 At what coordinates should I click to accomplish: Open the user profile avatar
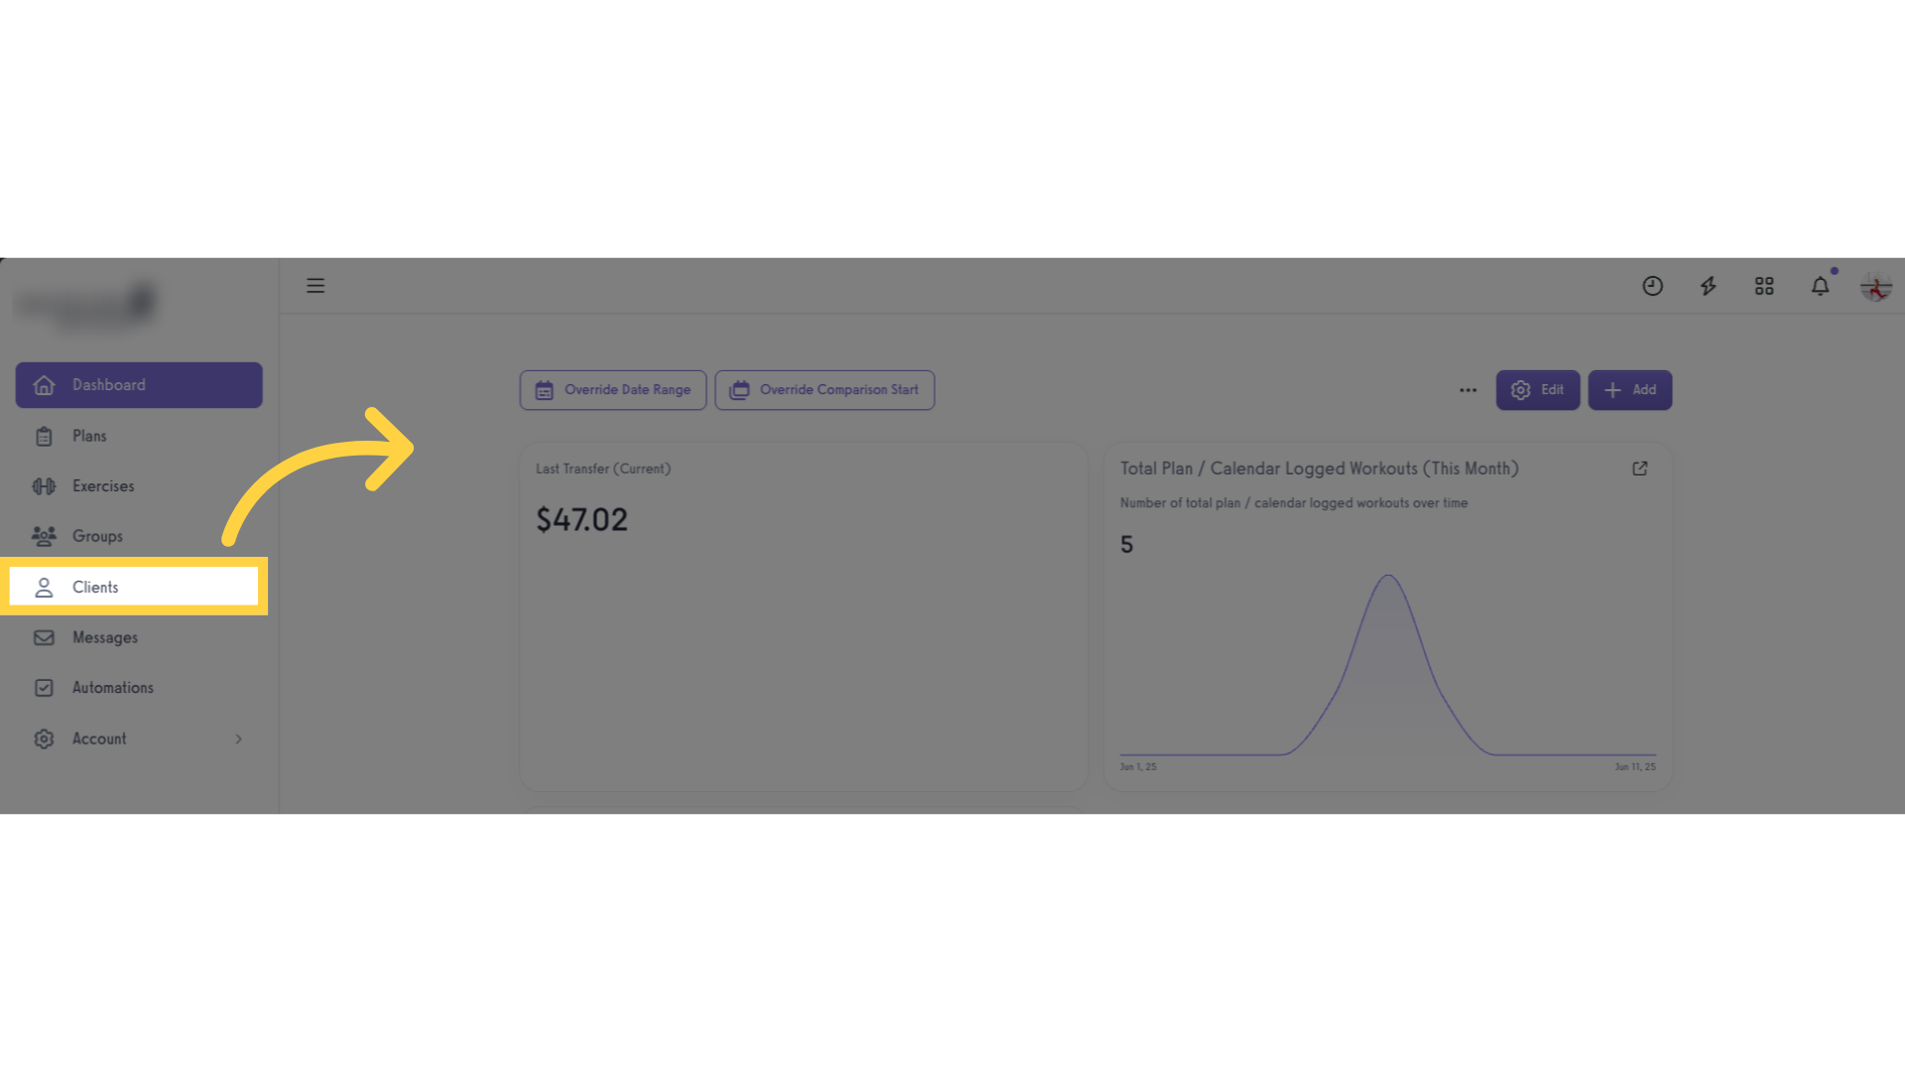[1875, 287]
